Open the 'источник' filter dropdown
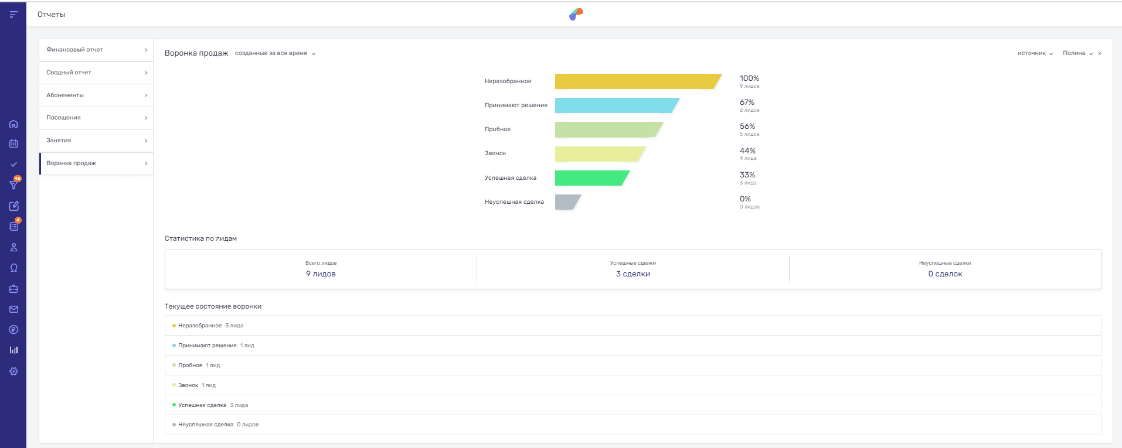This screenshot has width=1122, height=448. 1035,53
